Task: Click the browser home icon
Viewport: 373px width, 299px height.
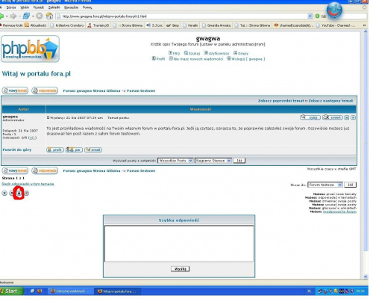Action: [x=49, y=16]
